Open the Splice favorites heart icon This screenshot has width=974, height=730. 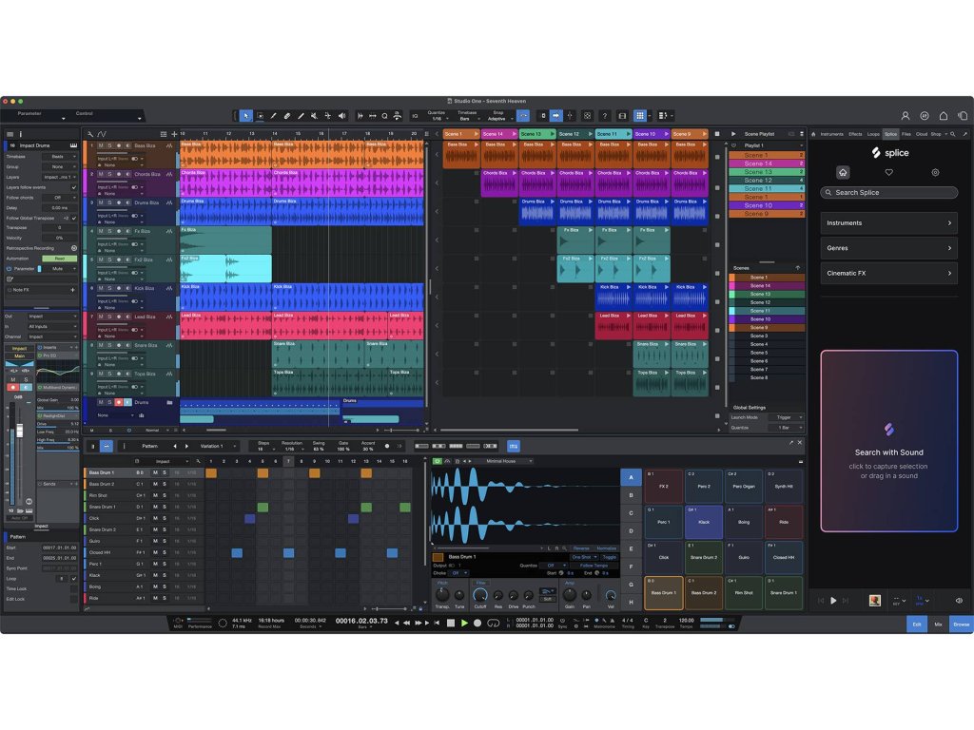click(889, 173)
